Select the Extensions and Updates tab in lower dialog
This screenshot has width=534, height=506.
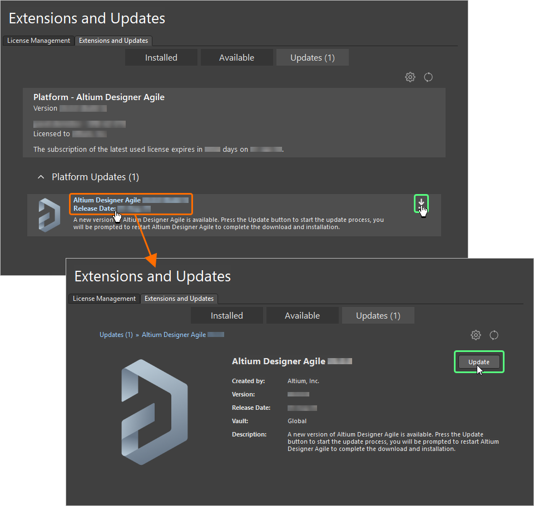tap(179, 299)
